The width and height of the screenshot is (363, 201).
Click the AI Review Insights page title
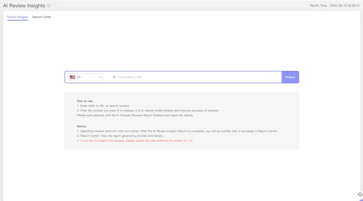(x=24, y=6)
